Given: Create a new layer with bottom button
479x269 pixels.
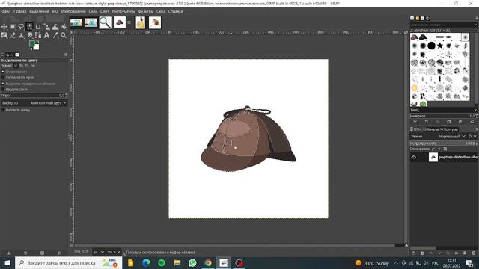Looking at the screenshot, I should click(414, 253).
